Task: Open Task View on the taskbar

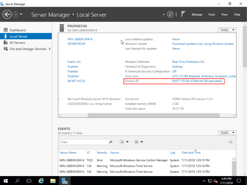Action: [29, 181]
